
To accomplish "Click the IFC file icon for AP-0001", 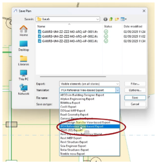I will (39, 32).
